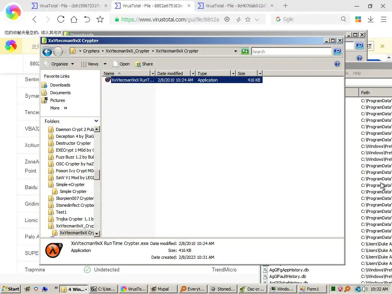Bookmark page with address bar star
Viewport: 392px width, 294px height.
click(x=248, y=19)
